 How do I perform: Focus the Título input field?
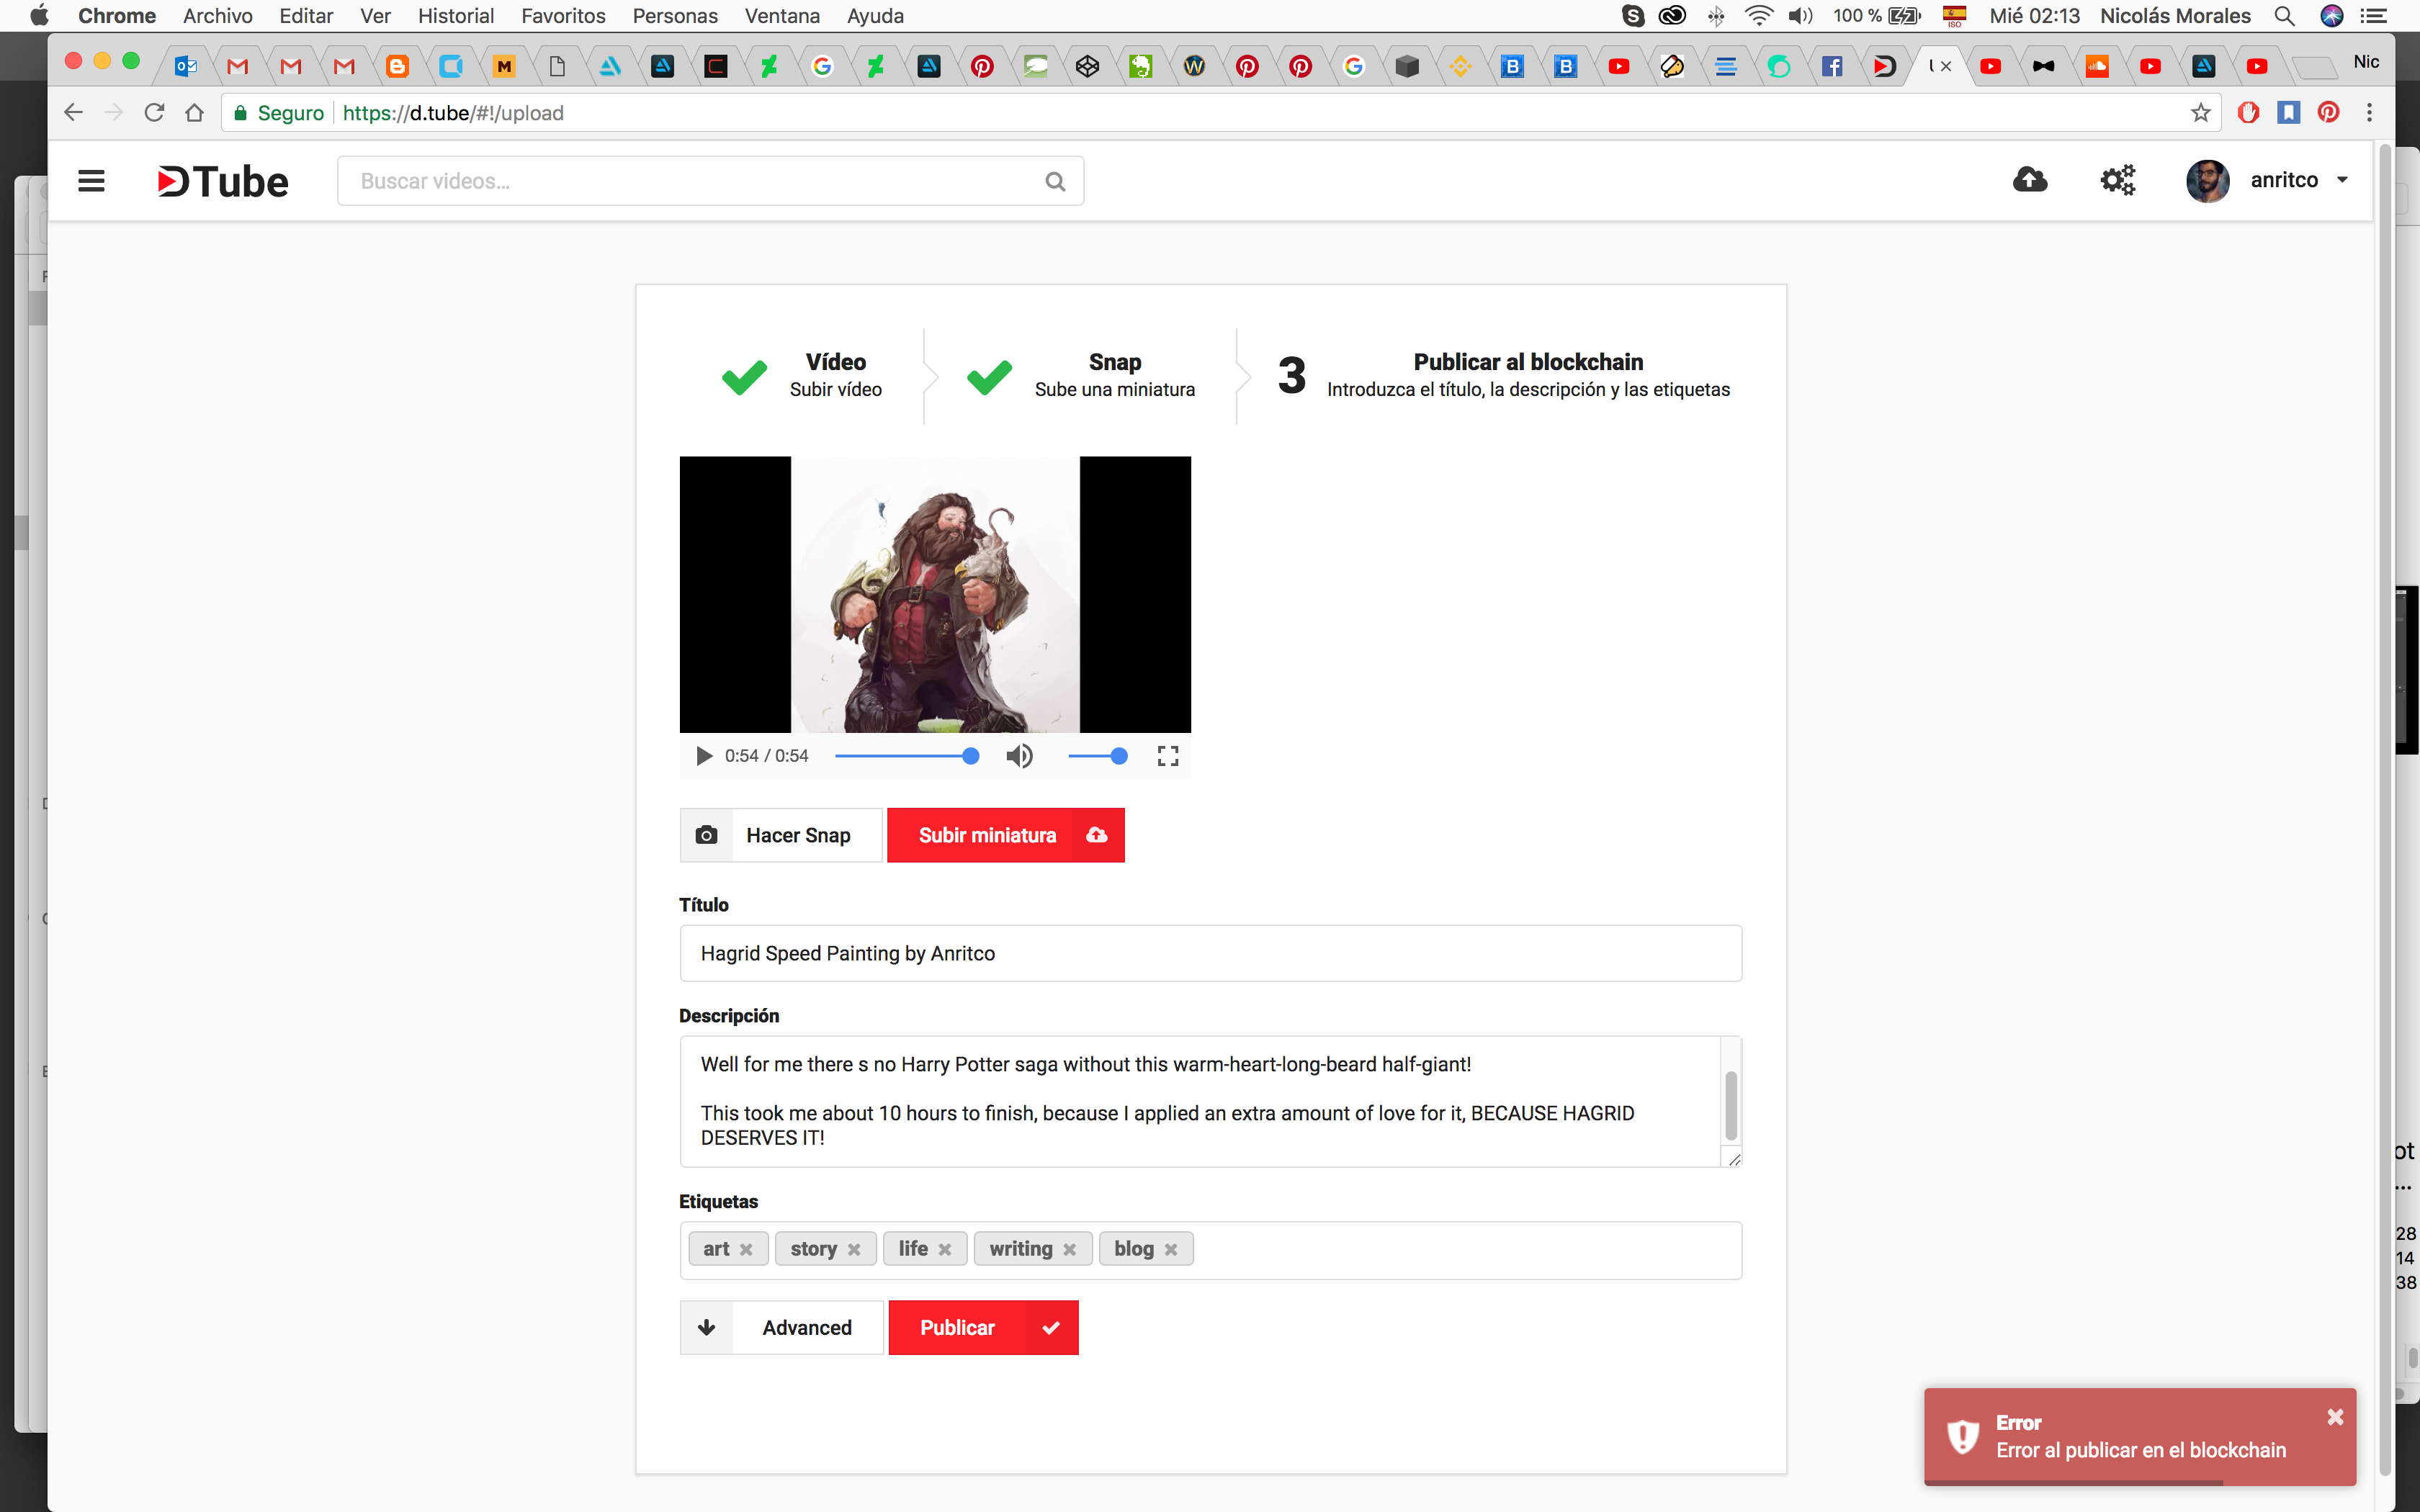point(1210,953)
